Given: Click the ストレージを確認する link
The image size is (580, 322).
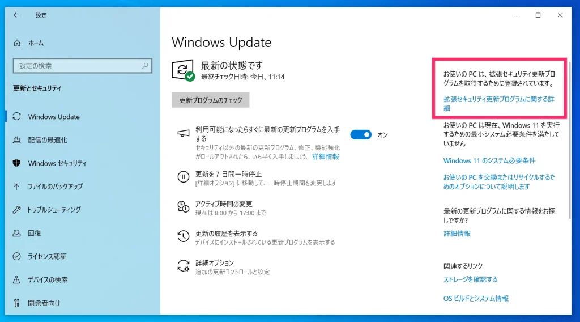Looking at the screenshot, I should [x=470, y=279].
